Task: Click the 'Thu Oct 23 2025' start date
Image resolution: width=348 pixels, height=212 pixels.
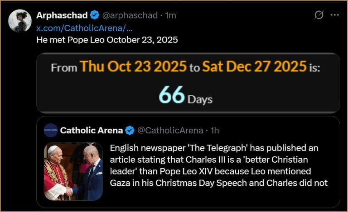Action: [133, 67]
